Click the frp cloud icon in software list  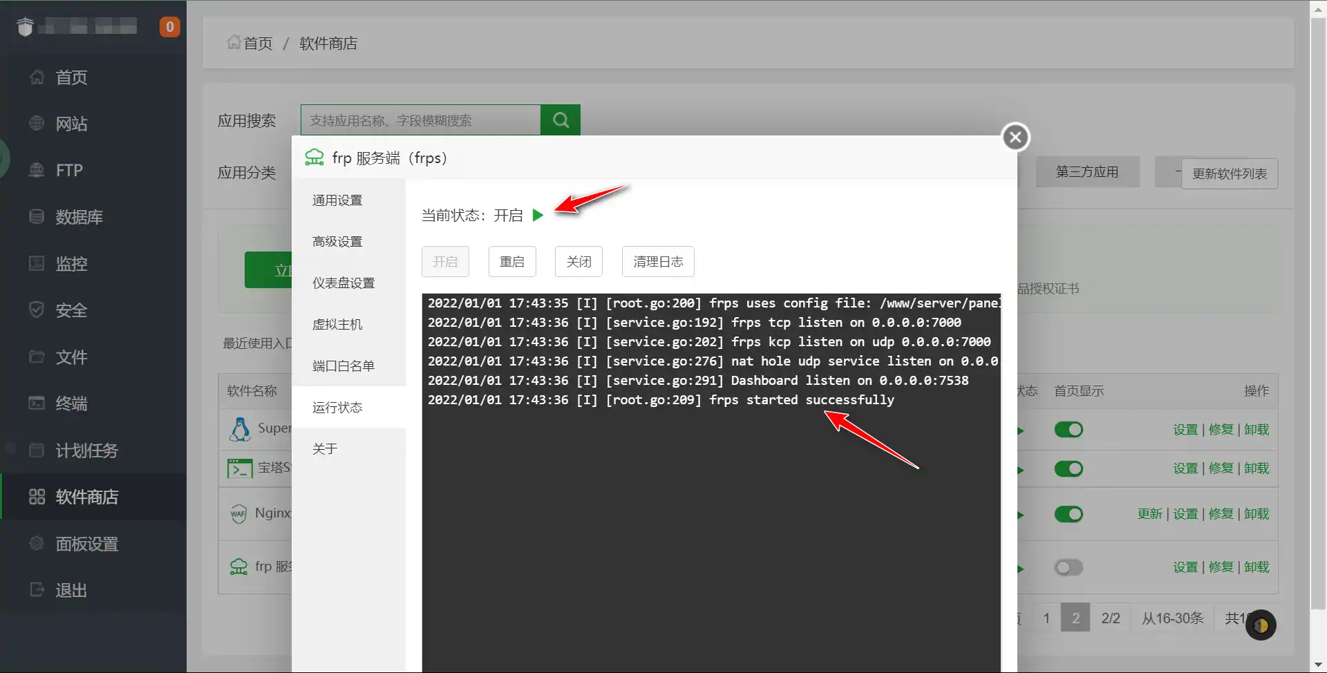238,567
